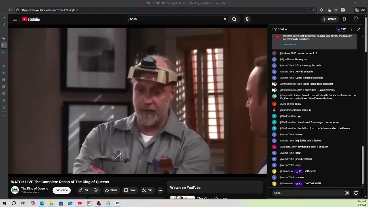Dislike the video with thumbs down
The image size is (368, 207).
pos(96,190)
